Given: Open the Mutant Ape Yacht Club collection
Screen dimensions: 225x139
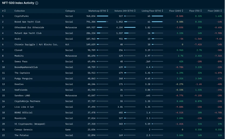Looking at the screenshot, I should pyautogui.click(x=28, y=33).
